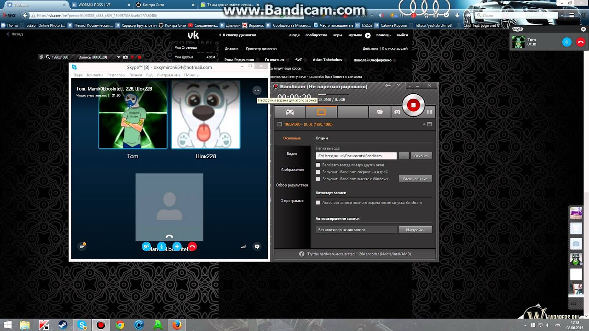Open Skype contacts list icon in call window
This screenshot has height=331, width=589.
(x=82, y=246)
